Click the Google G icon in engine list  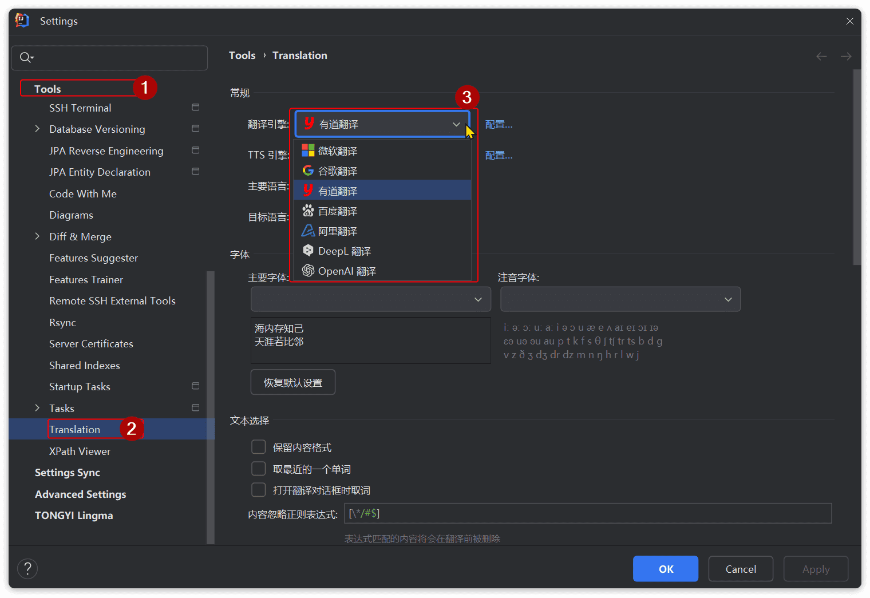[x=308, y=171]
